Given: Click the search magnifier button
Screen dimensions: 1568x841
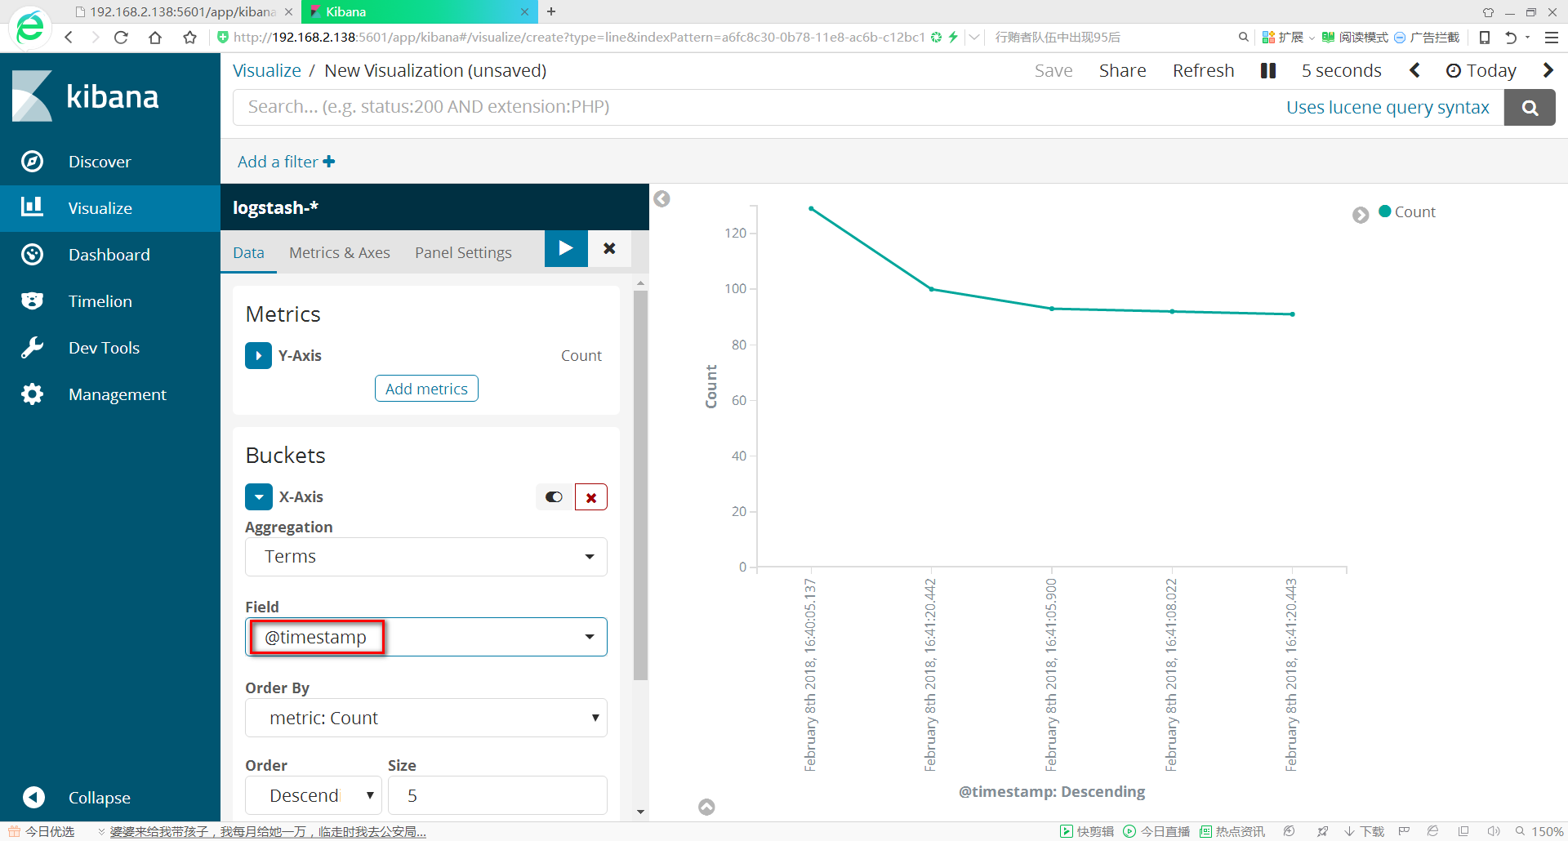Looking at the screenshot, I should click(1530, 107).
